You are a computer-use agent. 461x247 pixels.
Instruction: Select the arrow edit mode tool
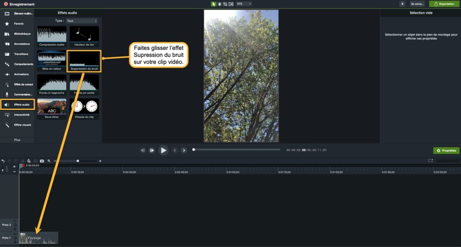[213, 4]
